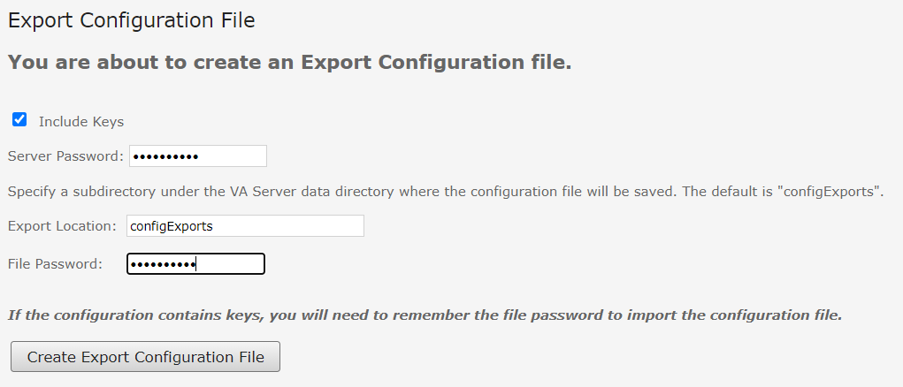Click the File Password label

click(55, 263)
